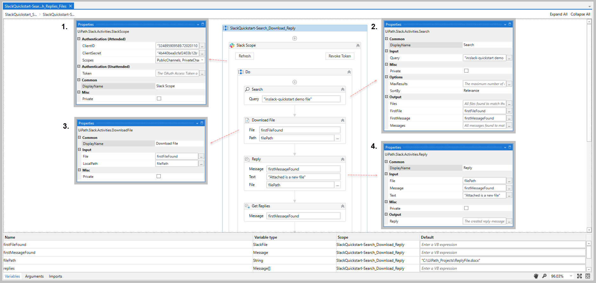Click the SlackQuickstart_S... breadcrumb item

click(21, 15)
